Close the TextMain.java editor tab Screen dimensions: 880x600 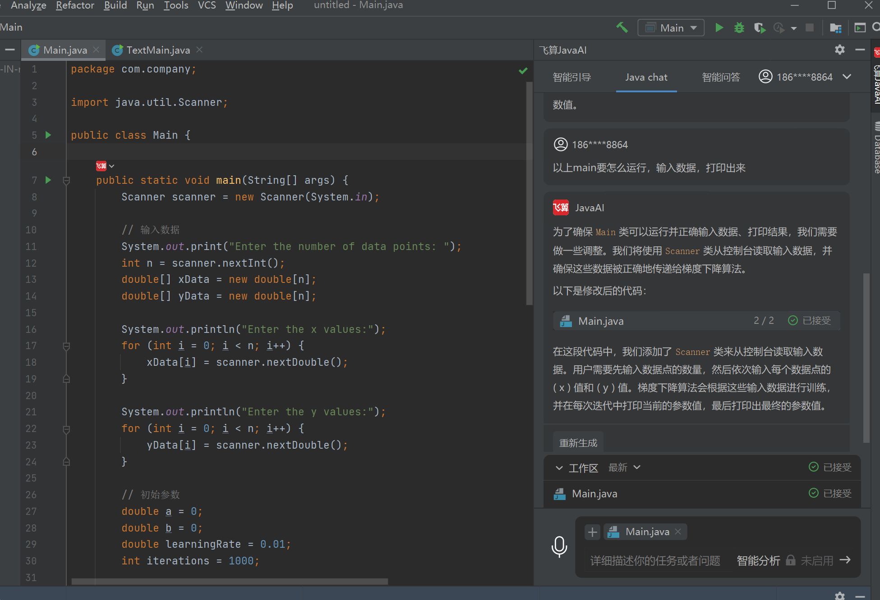coord(199,50)
